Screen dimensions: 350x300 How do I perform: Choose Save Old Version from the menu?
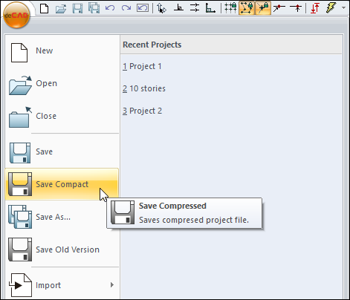(62, 250)
